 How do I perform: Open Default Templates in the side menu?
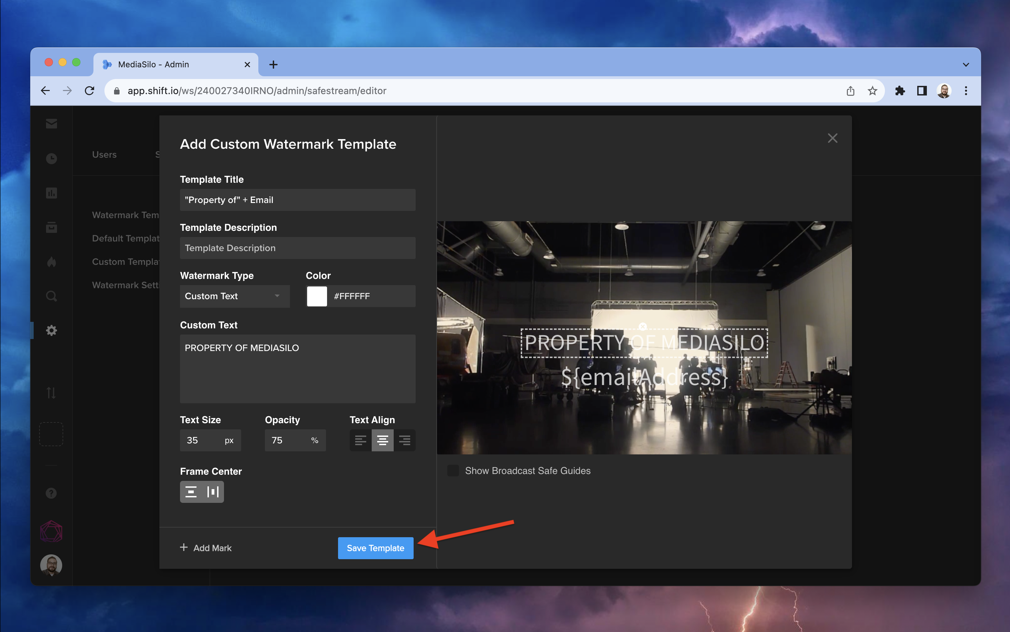125,238
